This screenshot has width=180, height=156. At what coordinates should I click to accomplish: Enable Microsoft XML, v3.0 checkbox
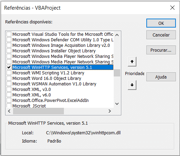[x=9, y=90]
